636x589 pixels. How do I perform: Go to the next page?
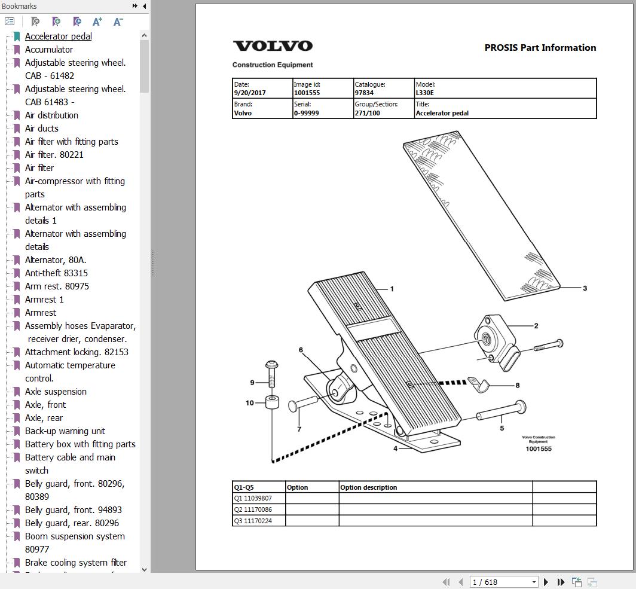(546, 582)
